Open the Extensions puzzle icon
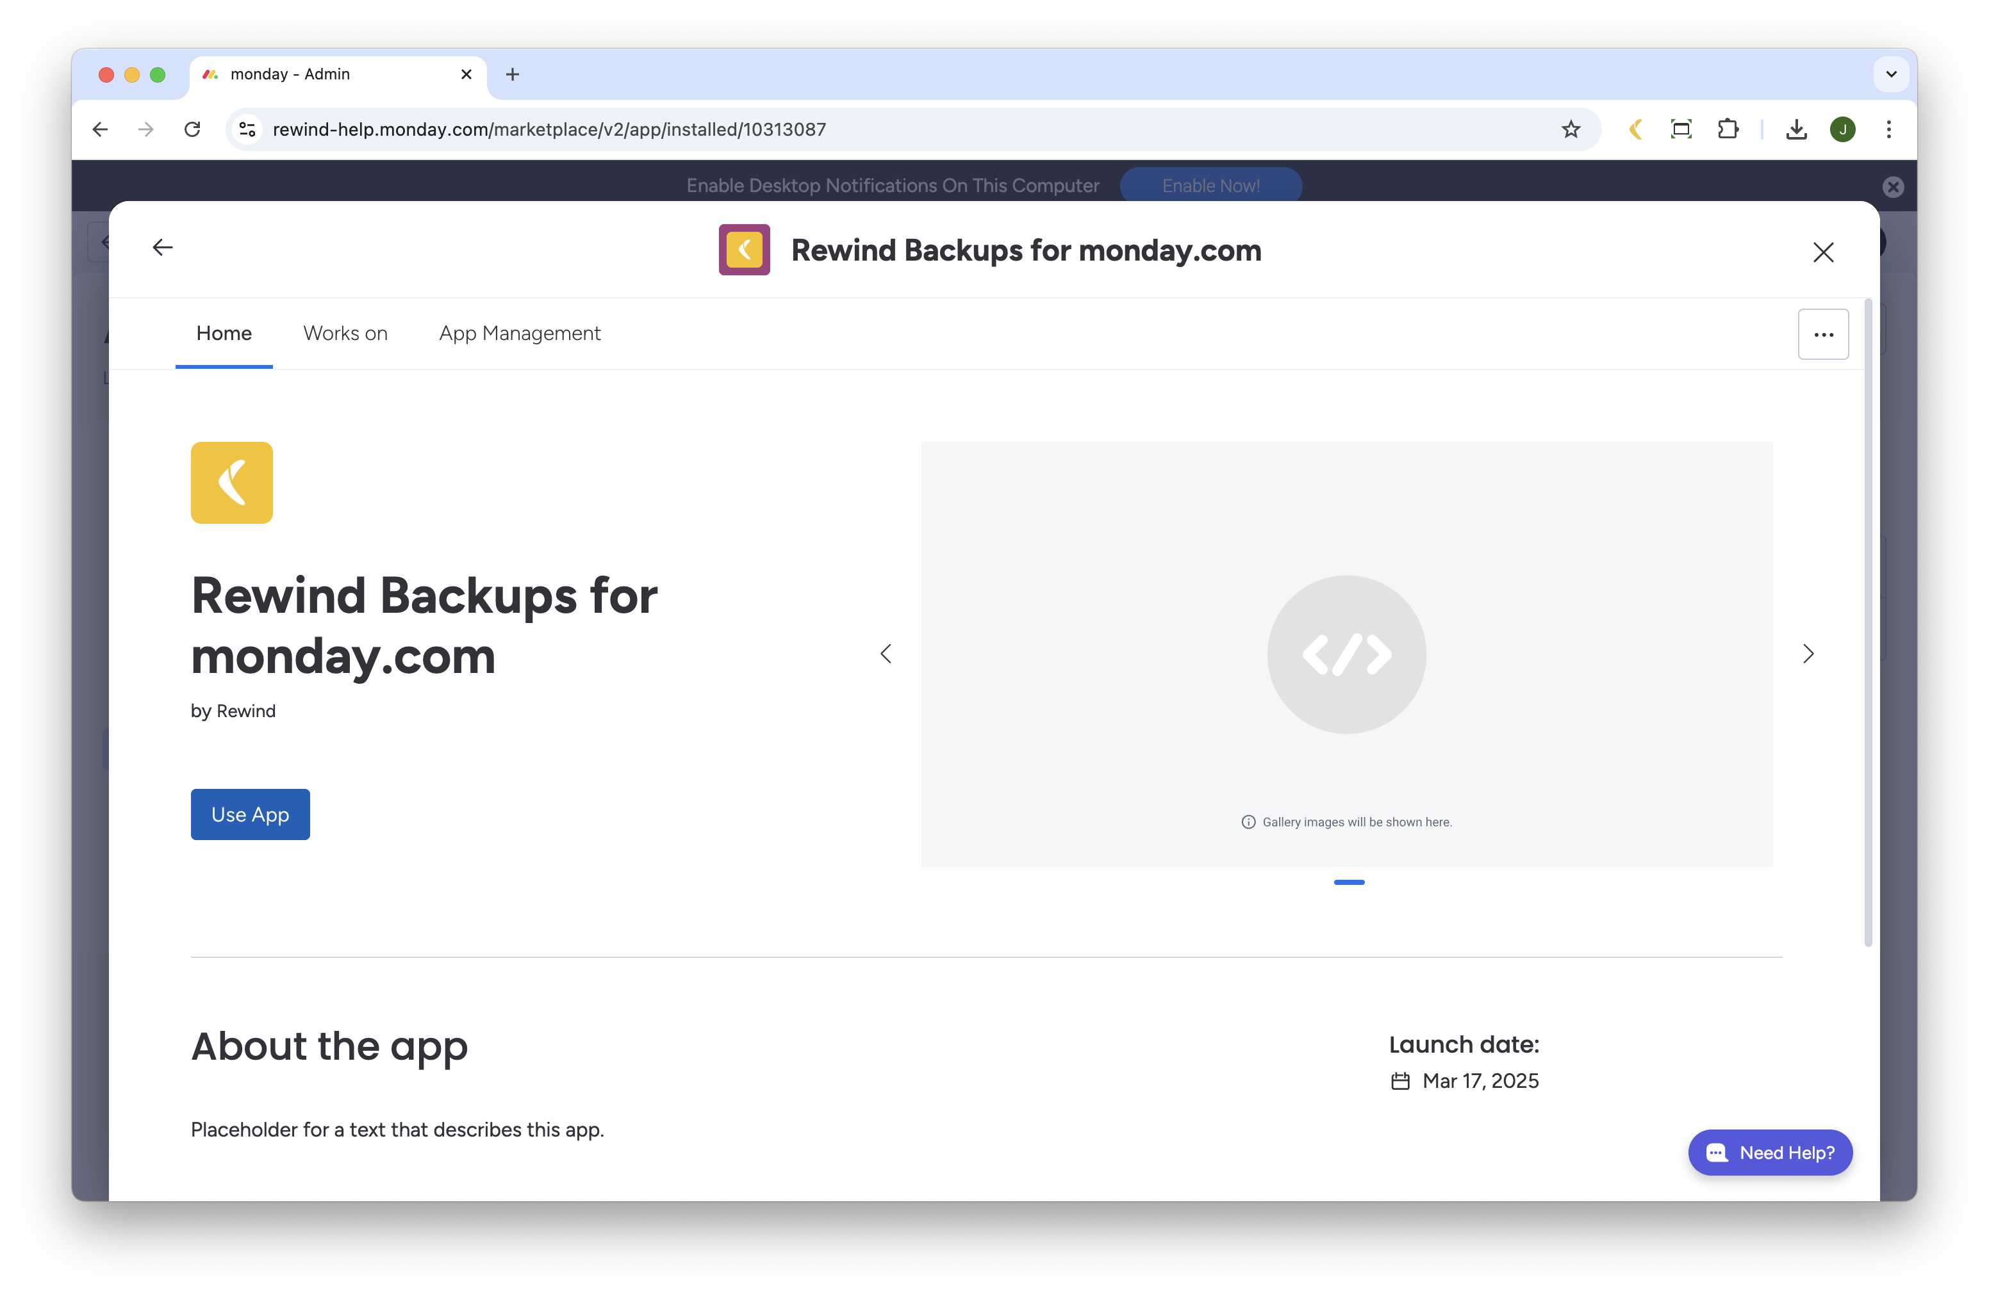 click(1728, 129)
